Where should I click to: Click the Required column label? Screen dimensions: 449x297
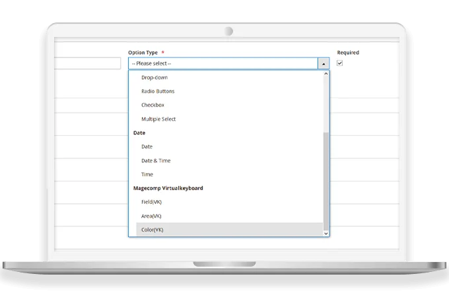[x=348, y=53]
